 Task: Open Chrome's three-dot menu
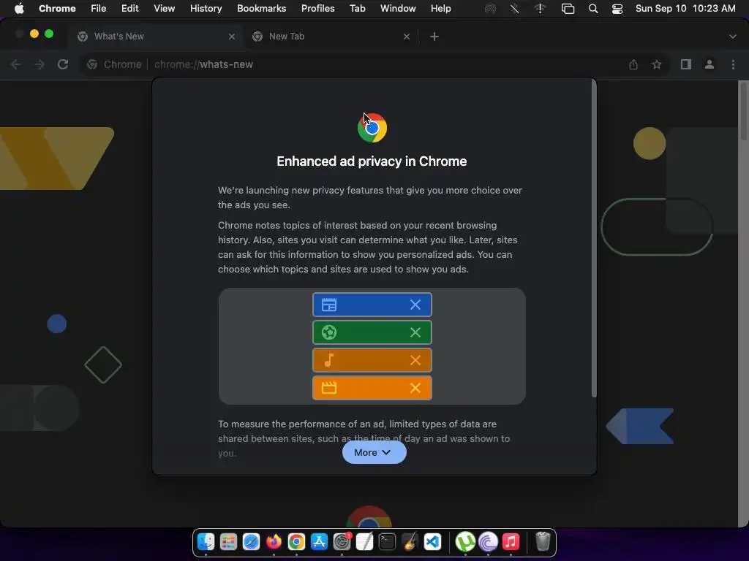point(733,64)
